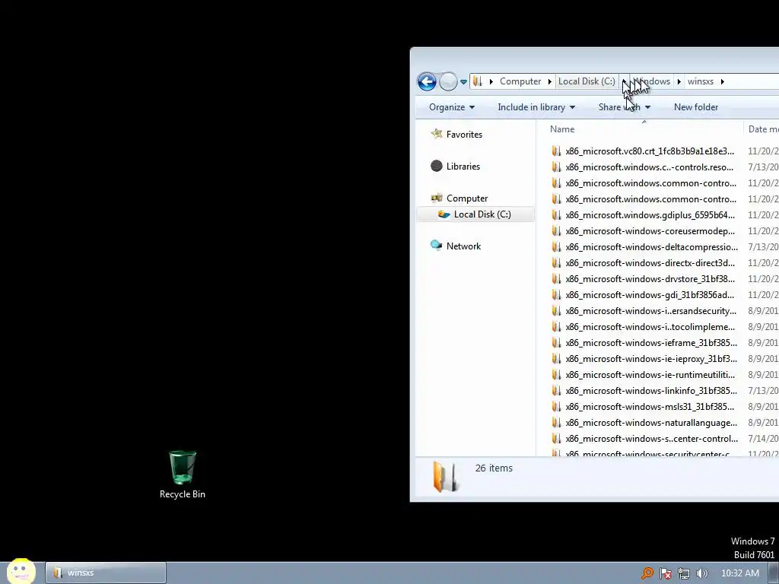Screen dimensions: 779x584
Task: Select x86_microsoft-windows-msls31_31bf385 folder
Action: point(650,407)
